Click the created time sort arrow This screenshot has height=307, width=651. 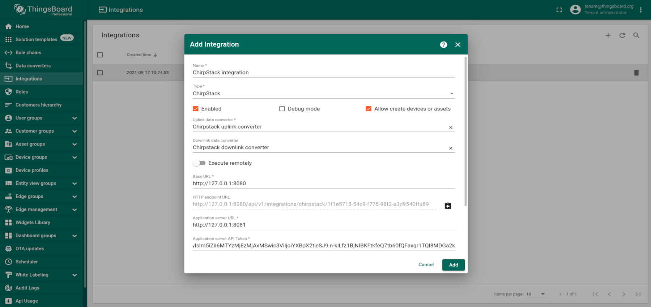click(155, 55)
